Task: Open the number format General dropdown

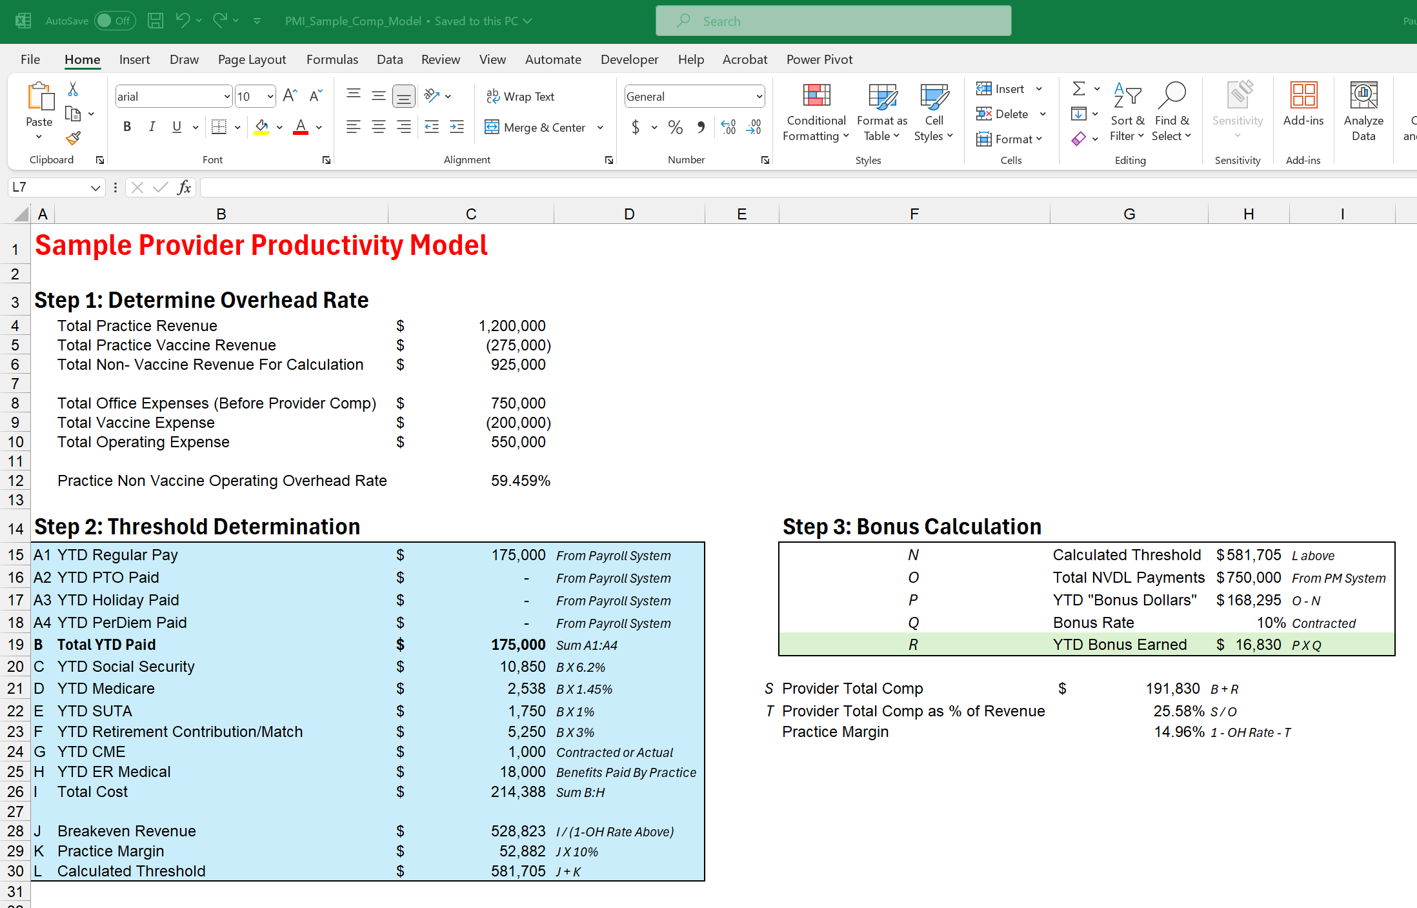Action: 759,96
